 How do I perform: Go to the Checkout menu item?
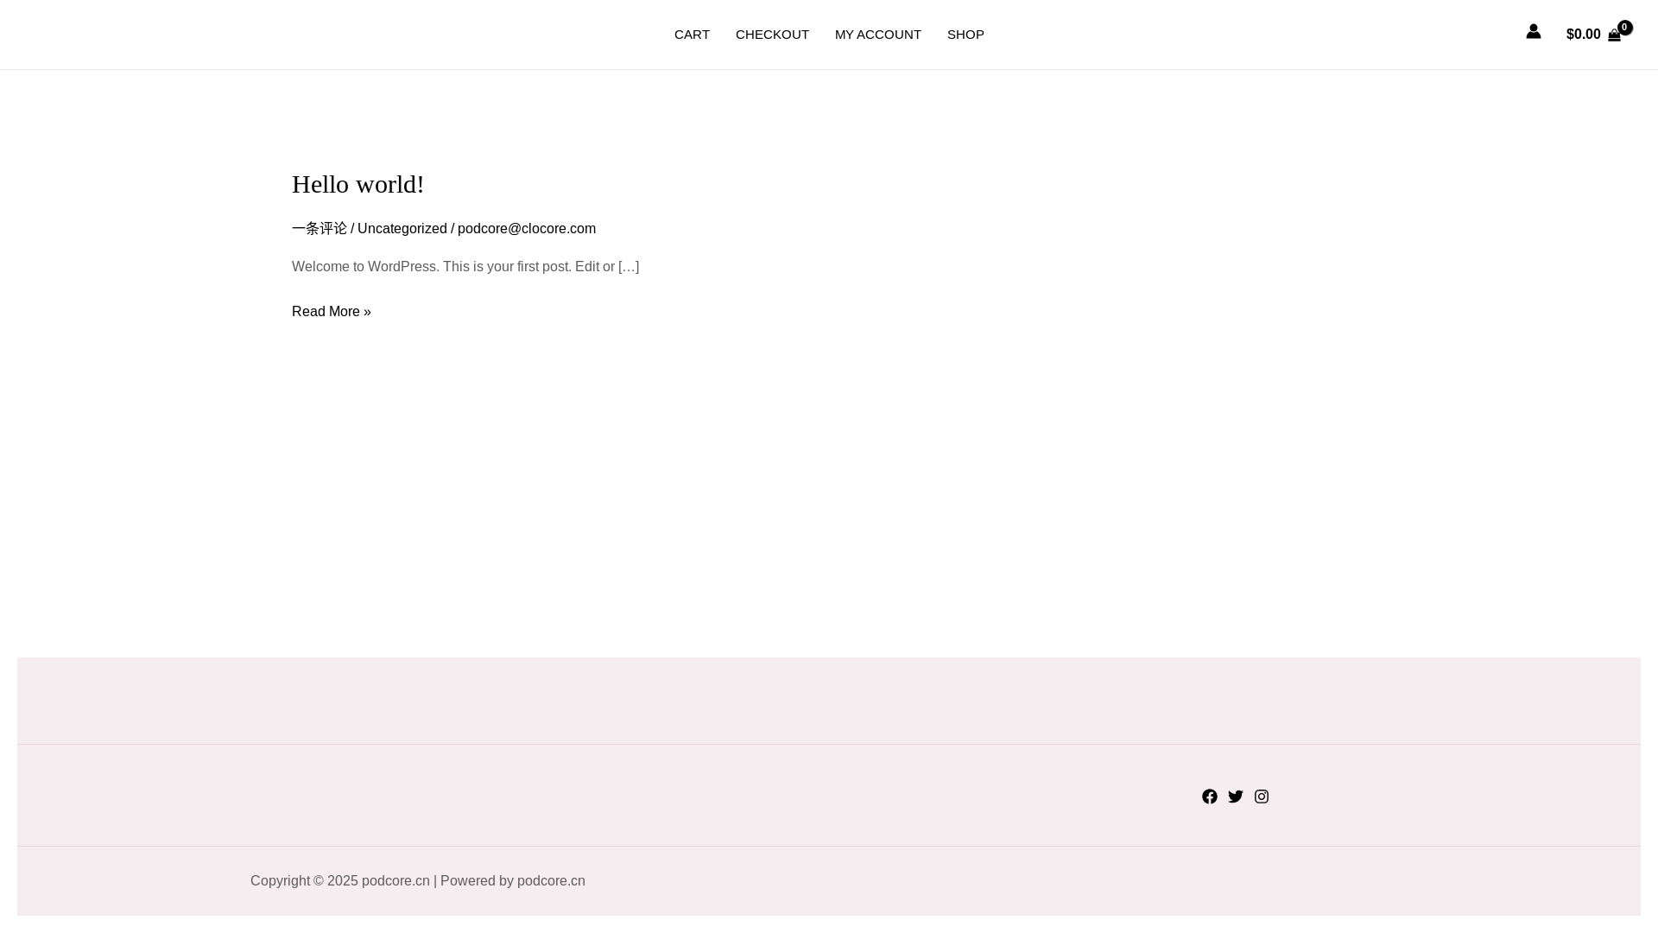772,35
